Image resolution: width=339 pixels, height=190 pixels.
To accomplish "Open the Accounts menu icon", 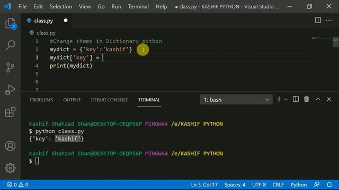I will (10, 146).
